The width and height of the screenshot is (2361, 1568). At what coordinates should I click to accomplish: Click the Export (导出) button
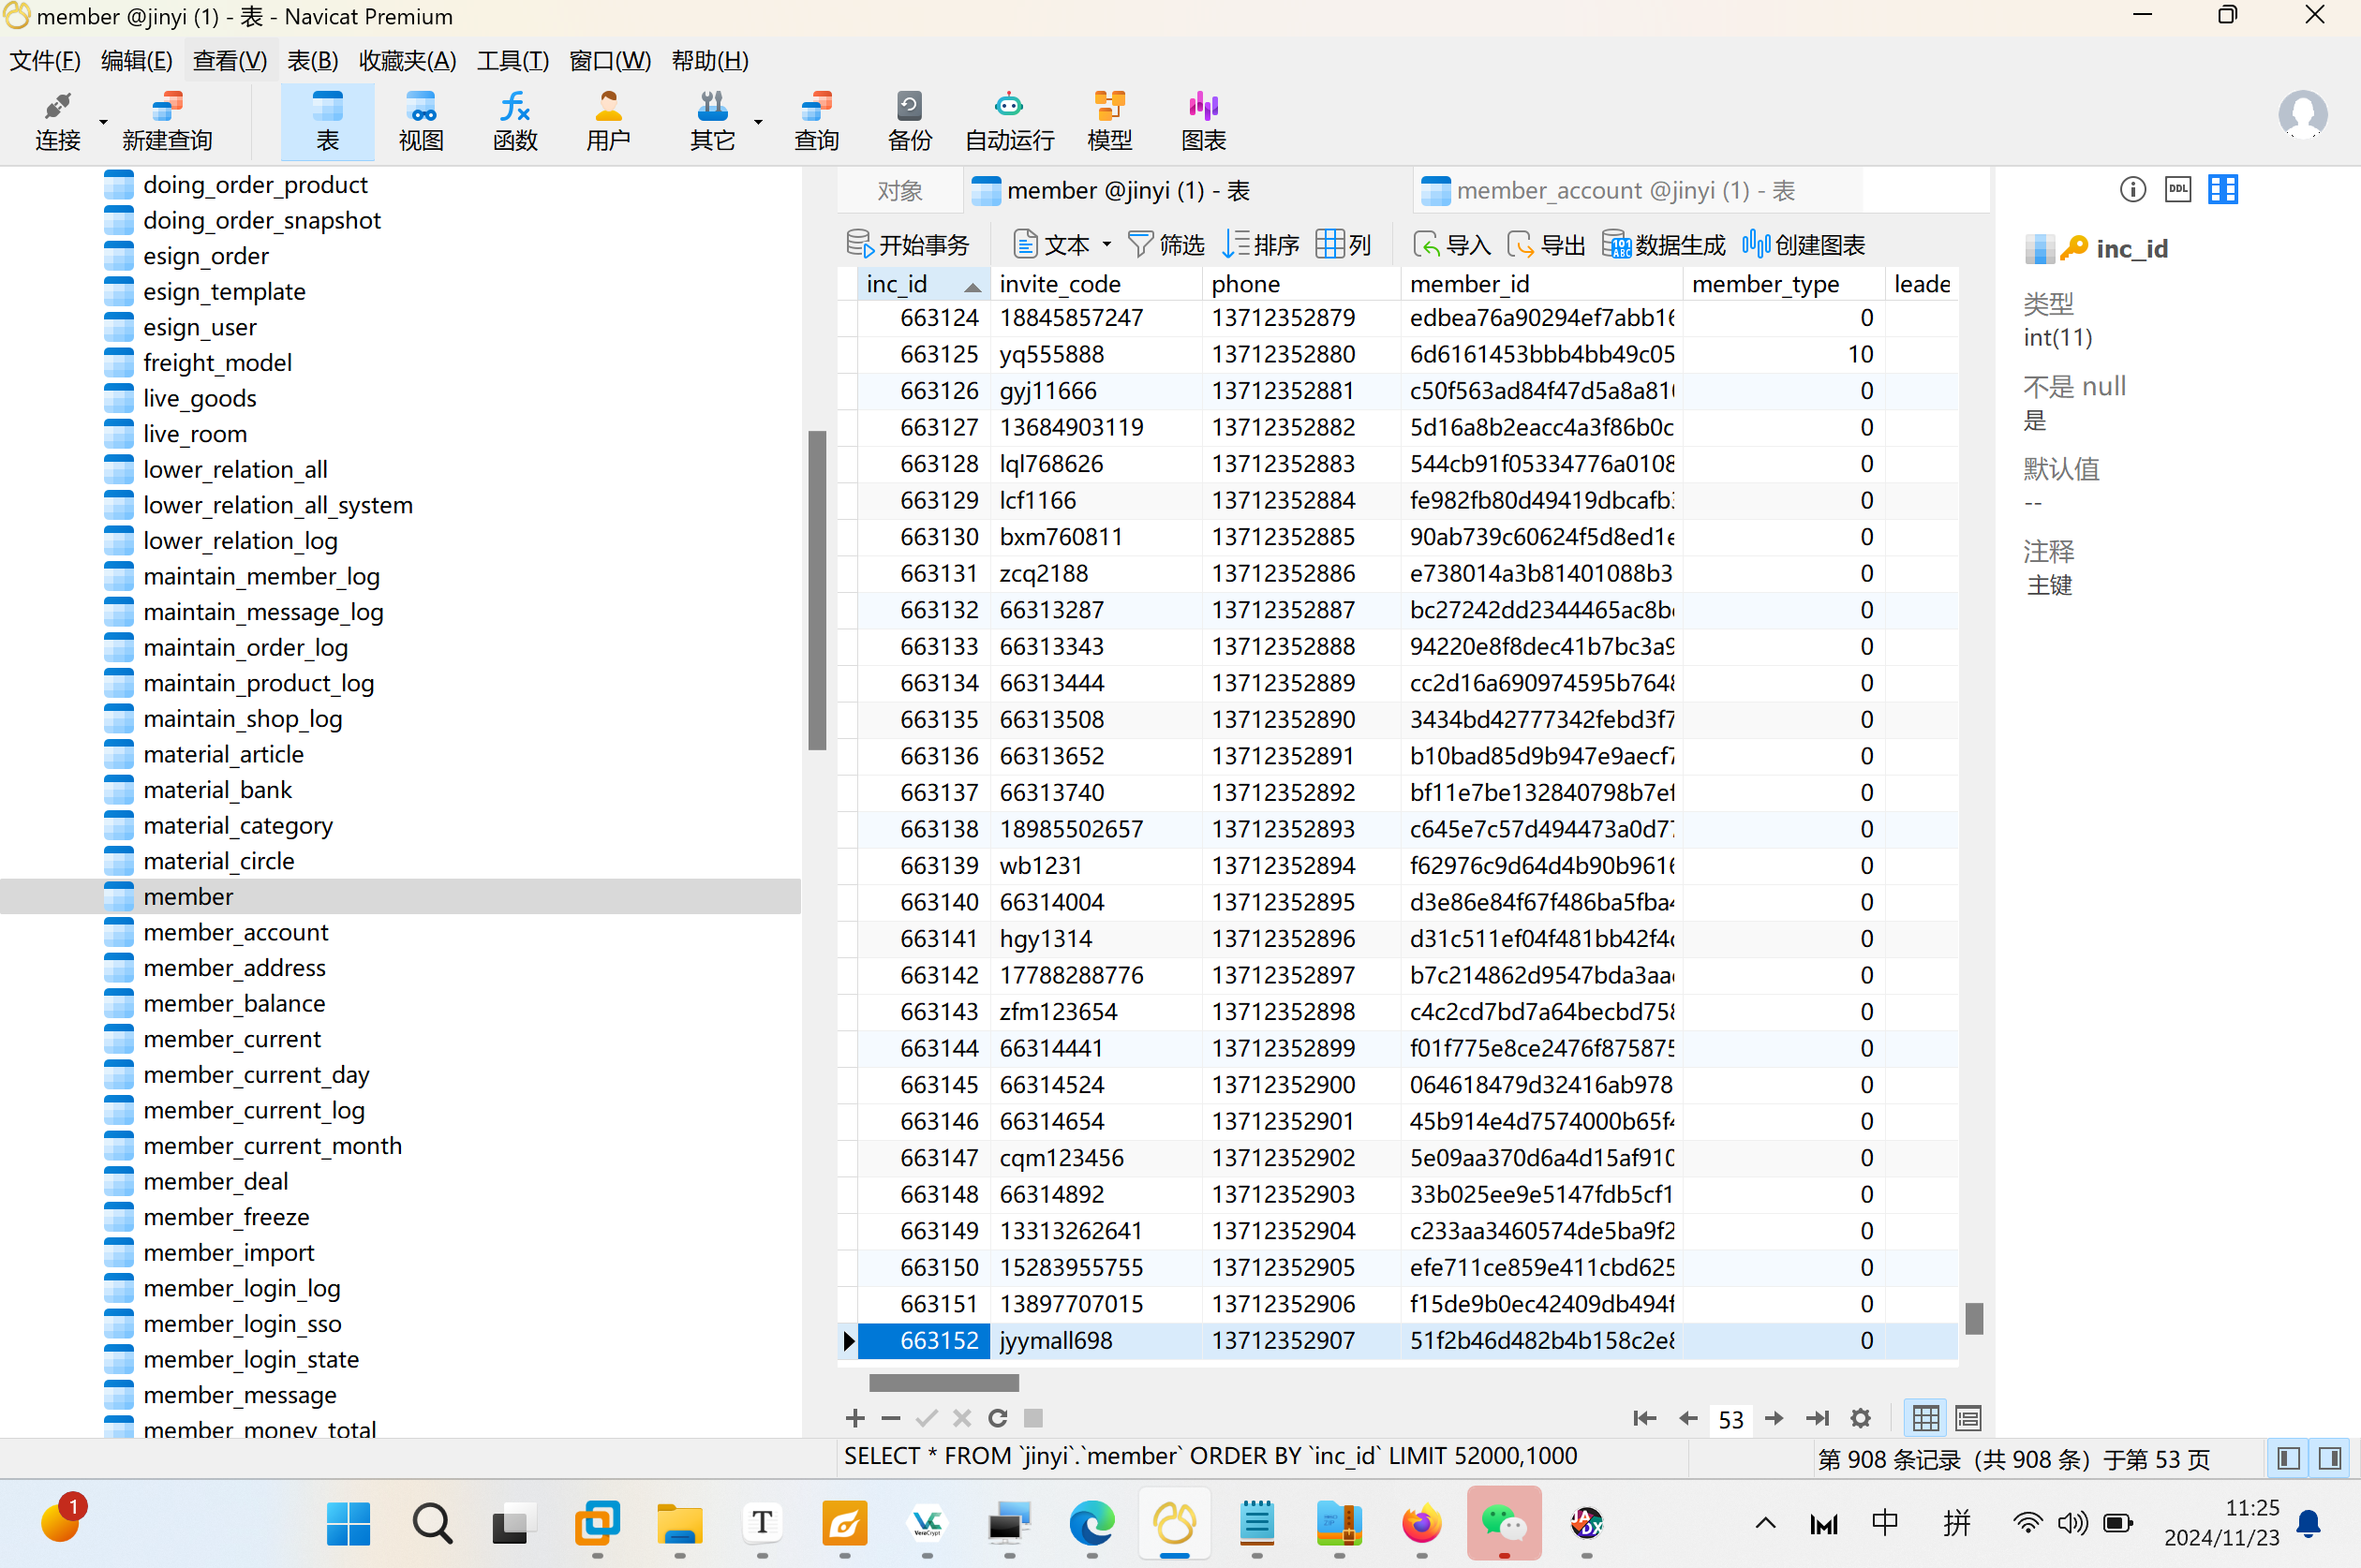[1546, 244]
